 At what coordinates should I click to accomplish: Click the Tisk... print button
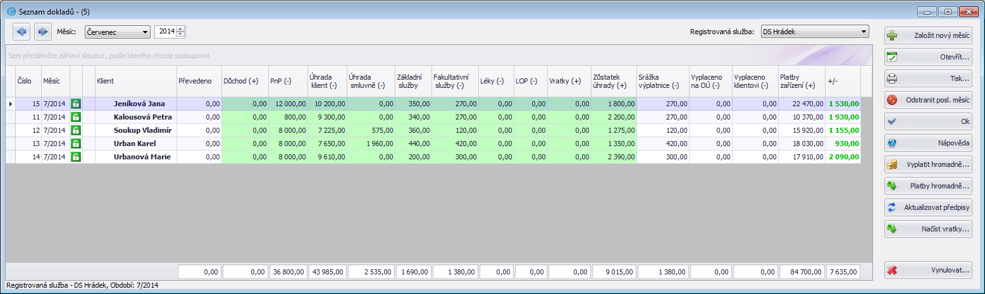[928, 79]
